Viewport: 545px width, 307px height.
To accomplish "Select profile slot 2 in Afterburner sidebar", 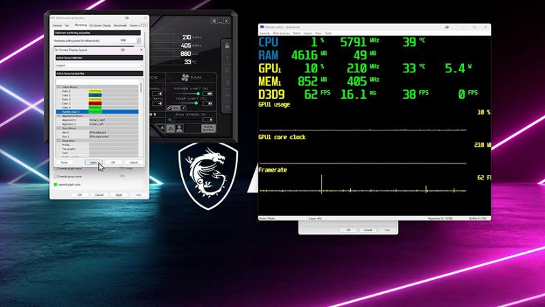I will (x=228, y=70).
